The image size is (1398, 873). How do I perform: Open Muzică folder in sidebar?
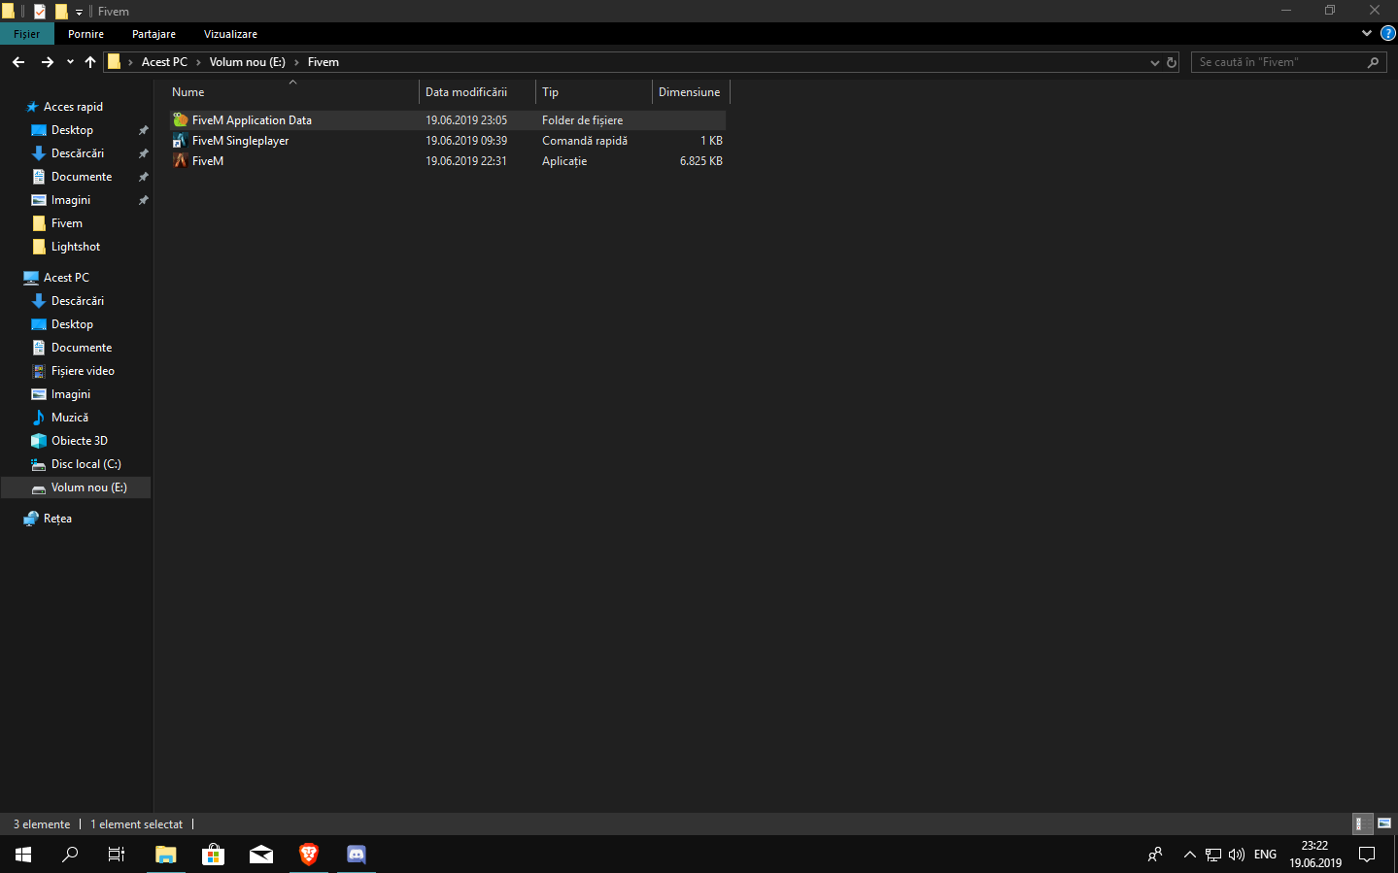pyautogui.click(x=69, y=418)
